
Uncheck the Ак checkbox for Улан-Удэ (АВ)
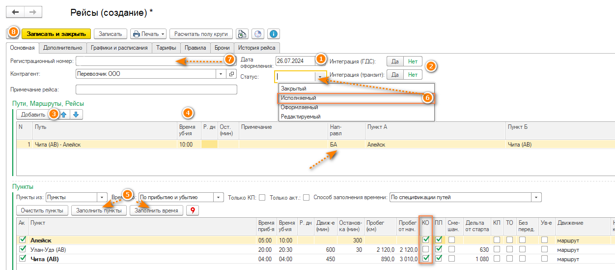(x=22, y=250)
